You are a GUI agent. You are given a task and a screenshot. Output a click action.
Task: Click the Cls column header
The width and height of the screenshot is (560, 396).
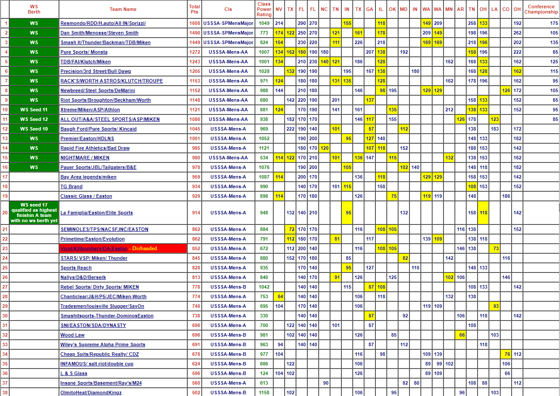click(x=228, y=9)
